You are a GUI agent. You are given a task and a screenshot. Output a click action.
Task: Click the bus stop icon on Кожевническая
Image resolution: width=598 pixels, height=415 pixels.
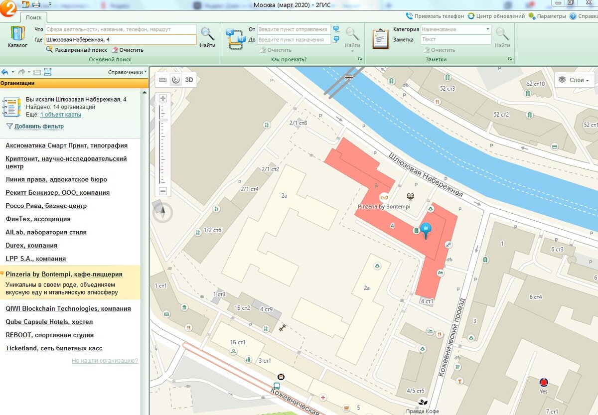277,386
